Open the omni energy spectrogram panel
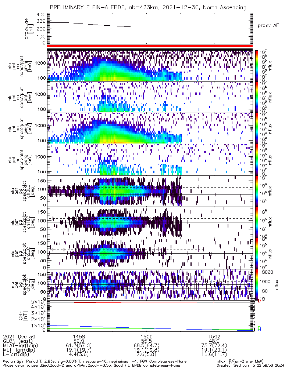 tap(150, 66)
